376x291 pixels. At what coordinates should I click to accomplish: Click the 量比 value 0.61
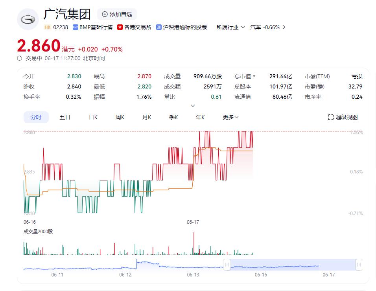tap(216, 97)
